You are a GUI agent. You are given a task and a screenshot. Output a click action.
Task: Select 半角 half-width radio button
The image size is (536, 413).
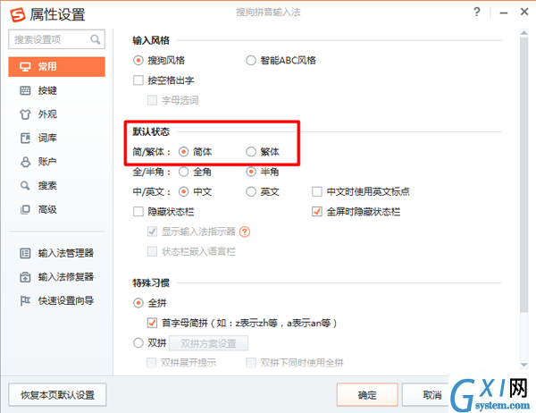pos(251,172)
